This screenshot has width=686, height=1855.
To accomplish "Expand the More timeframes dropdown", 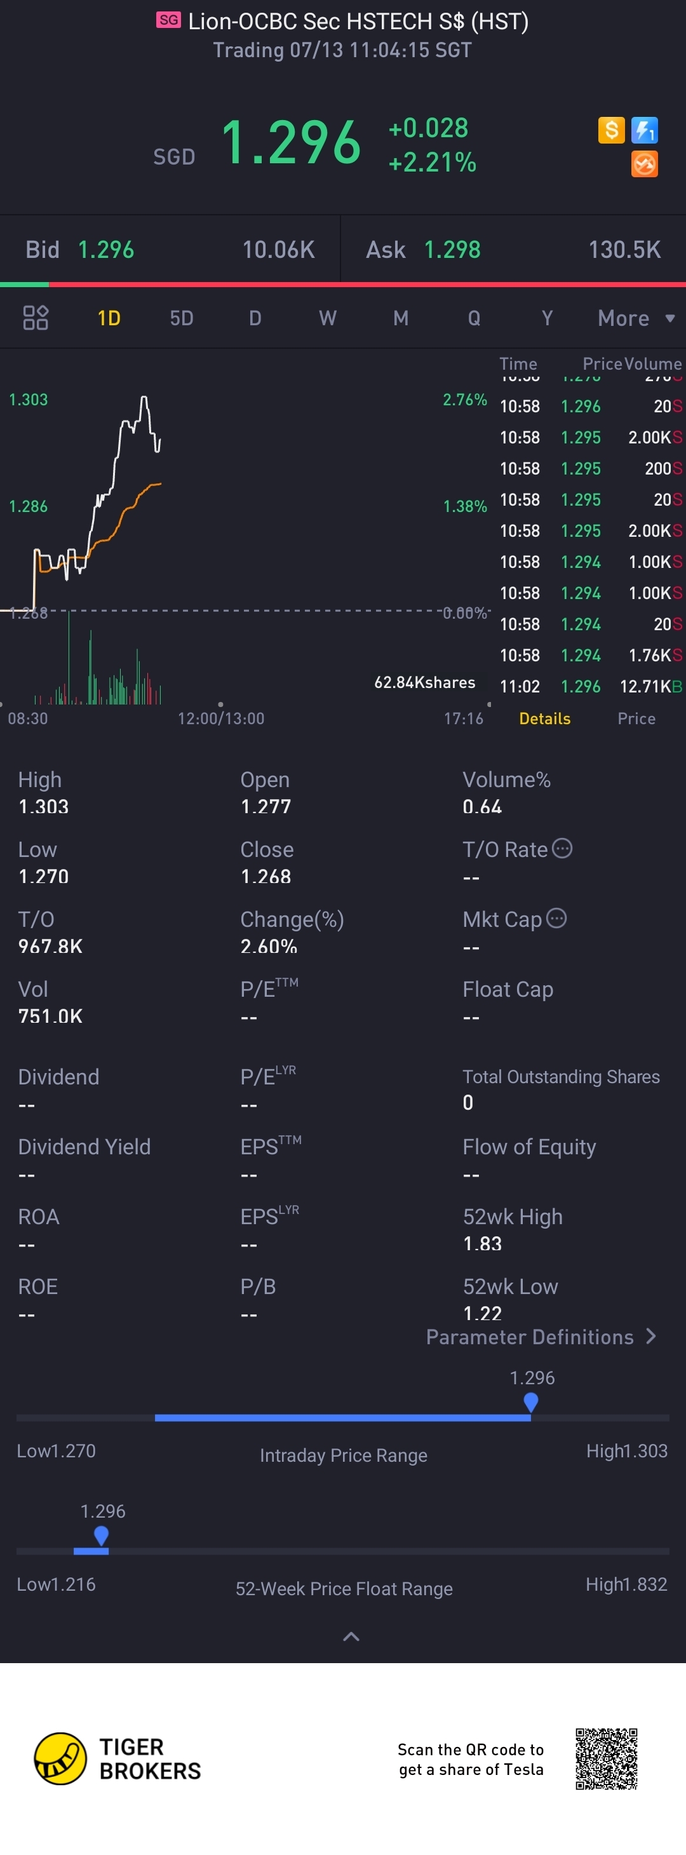I will (x=636, y=318).
